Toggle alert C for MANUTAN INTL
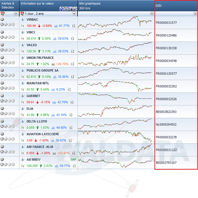 tap(9, 88)
